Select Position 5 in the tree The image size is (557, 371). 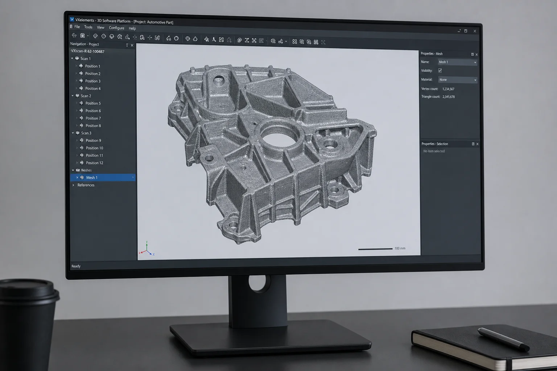[93, 103]
